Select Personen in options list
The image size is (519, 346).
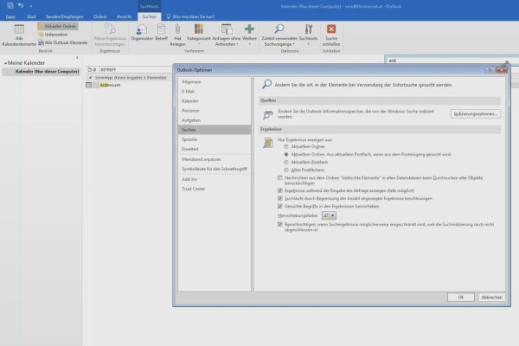tap(215, 111)
